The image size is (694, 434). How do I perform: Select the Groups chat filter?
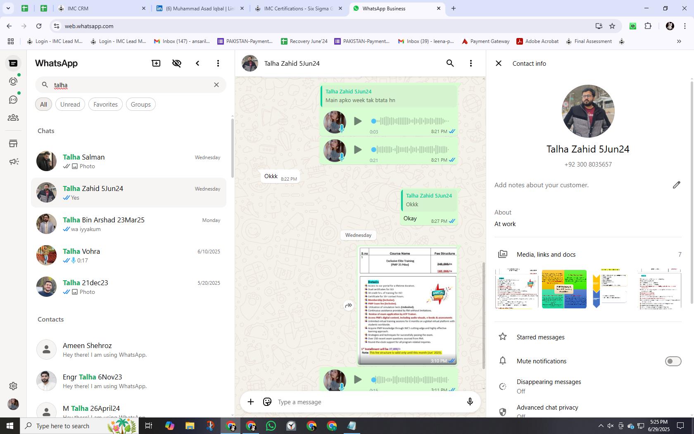tap(140, 104)
